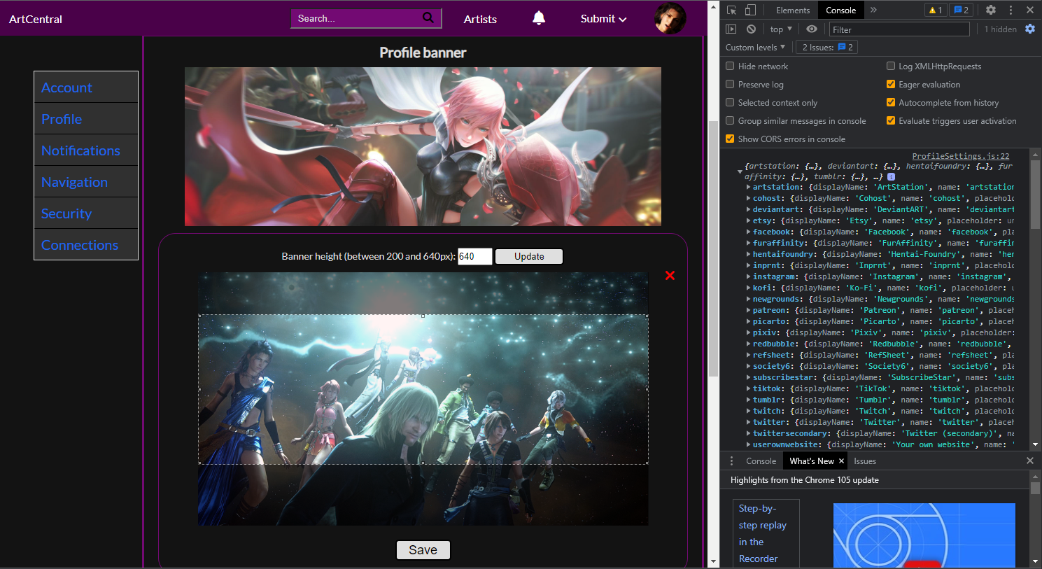Screen dimensions: 1042x569
Task: Open the Custom levels dropdown
Action: point(755,48)
